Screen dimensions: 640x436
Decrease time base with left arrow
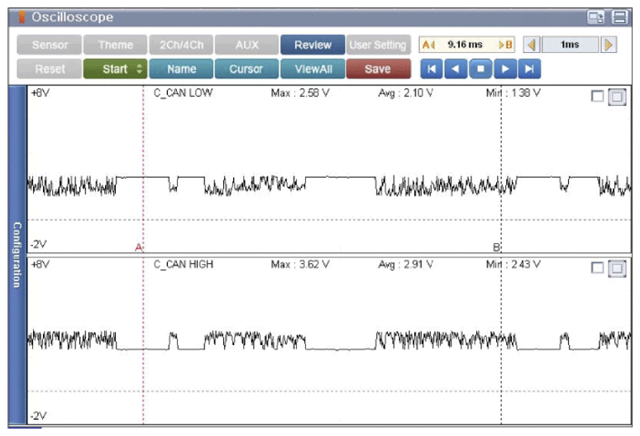[533, 45]
